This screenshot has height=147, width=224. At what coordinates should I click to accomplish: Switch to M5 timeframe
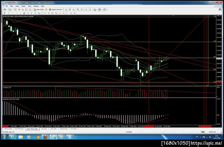click(49, 13)
